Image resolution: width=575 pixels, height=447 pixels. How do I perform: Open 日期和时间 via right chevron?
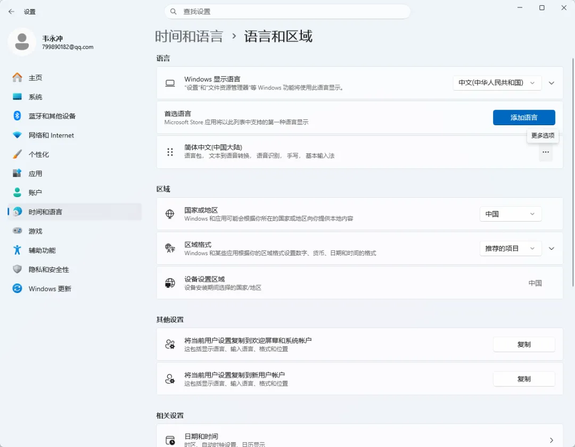click(551, 440)
